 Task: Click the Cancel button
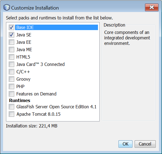click(x=145, y=144)
